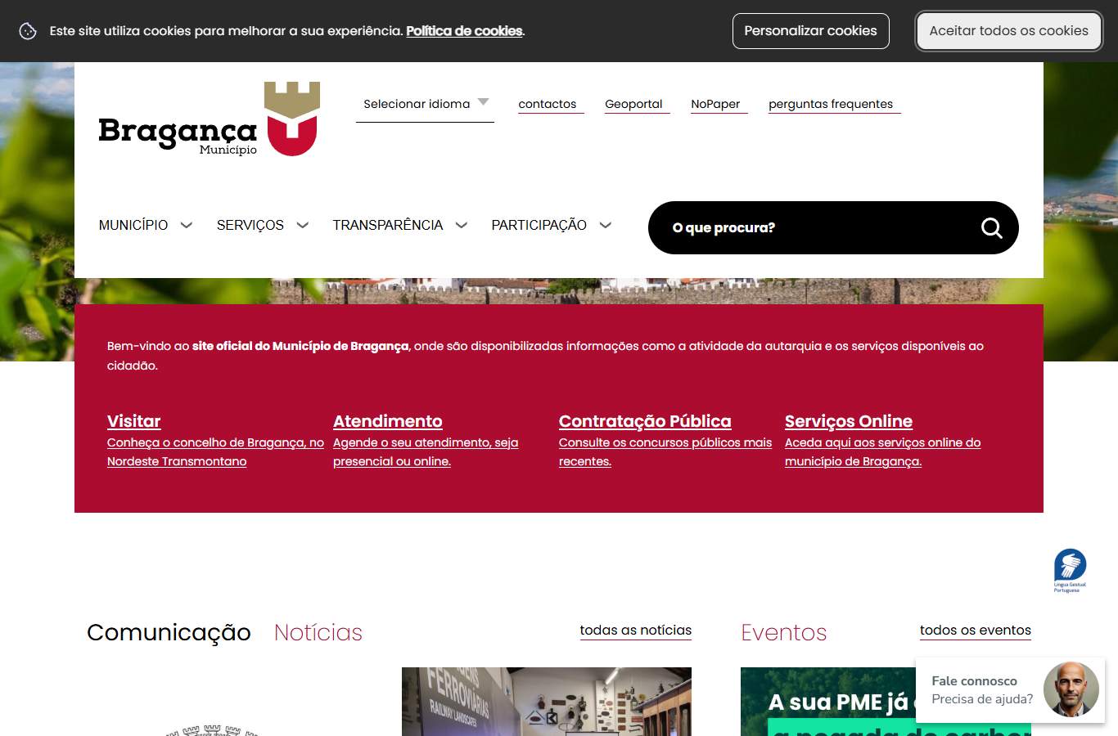
Task: Open the Língua Gestual Portuguesa icon
Action: pyautogui.click(x=1070, y=570)
